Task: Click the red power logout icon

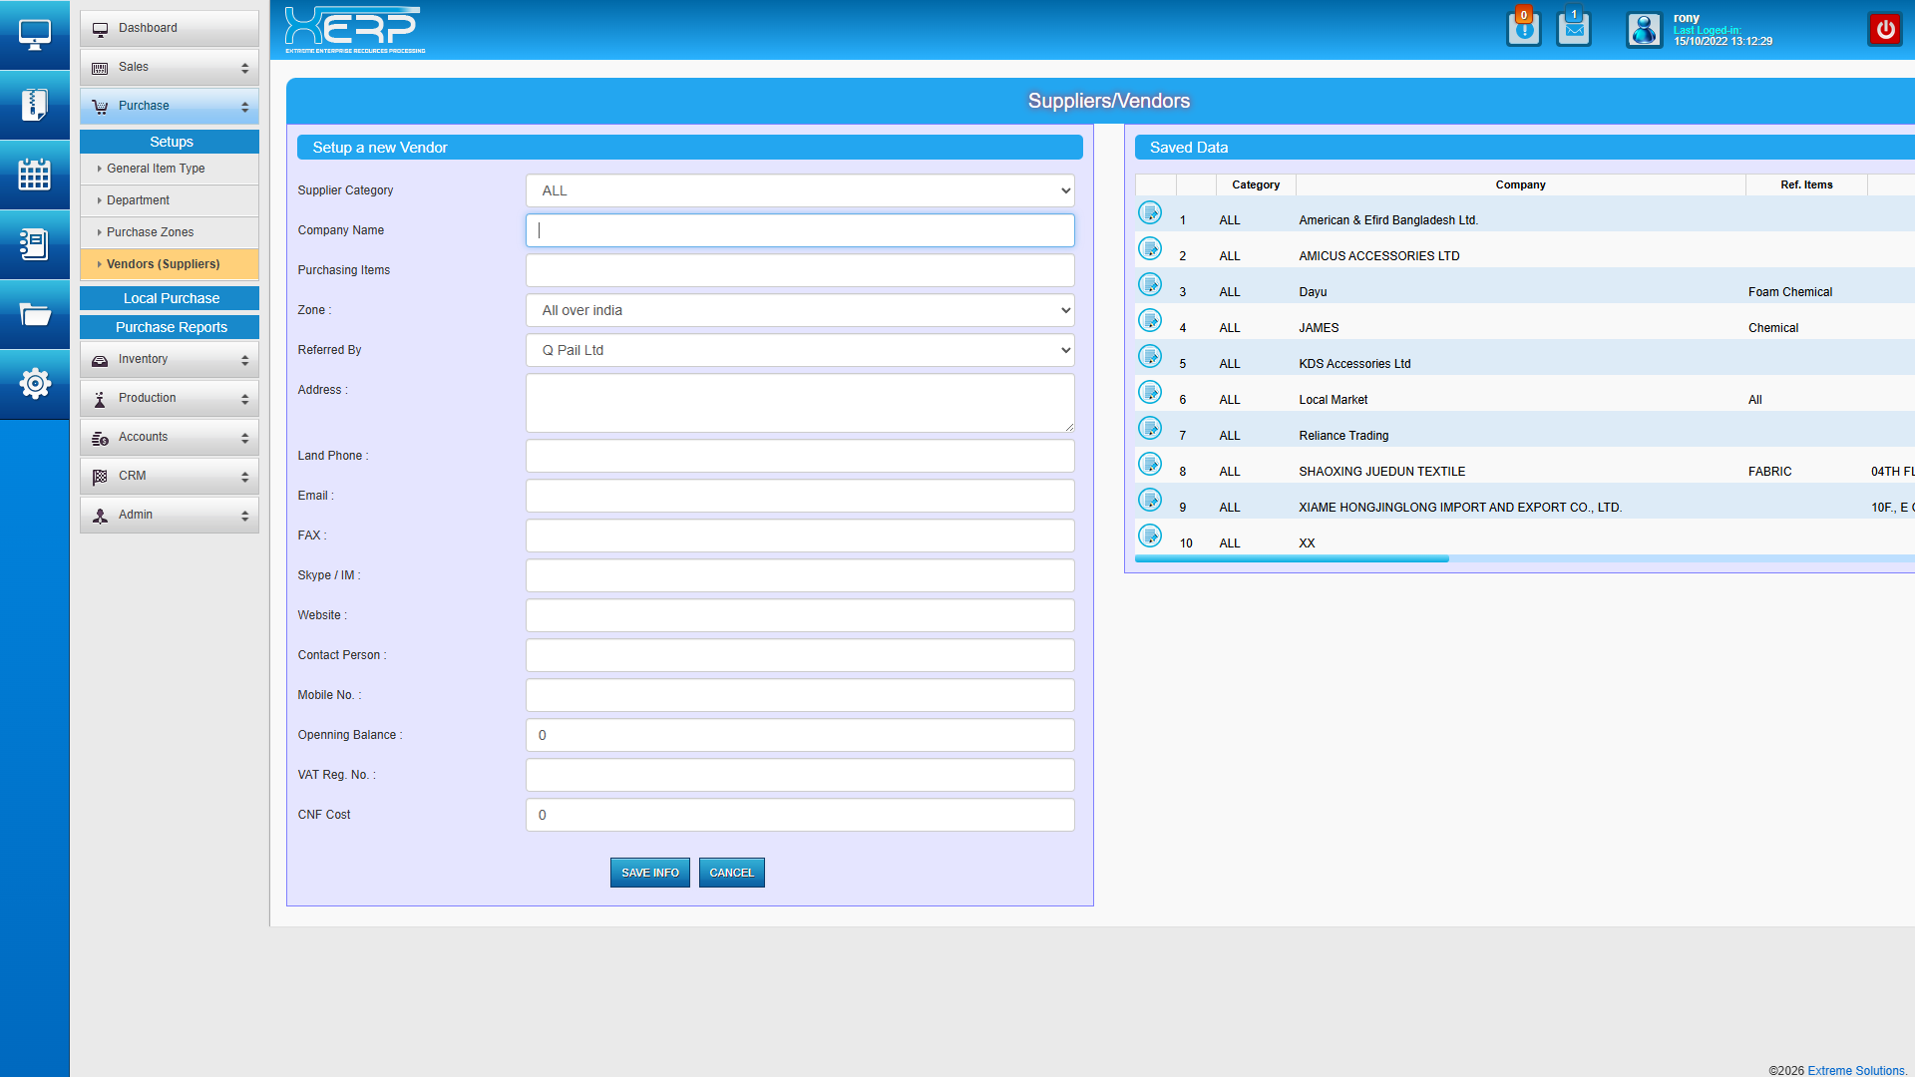Action: [1885, 29]
